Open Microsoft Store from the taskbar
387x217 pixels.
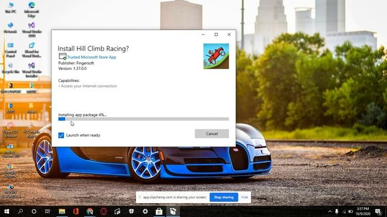(159, 212)
